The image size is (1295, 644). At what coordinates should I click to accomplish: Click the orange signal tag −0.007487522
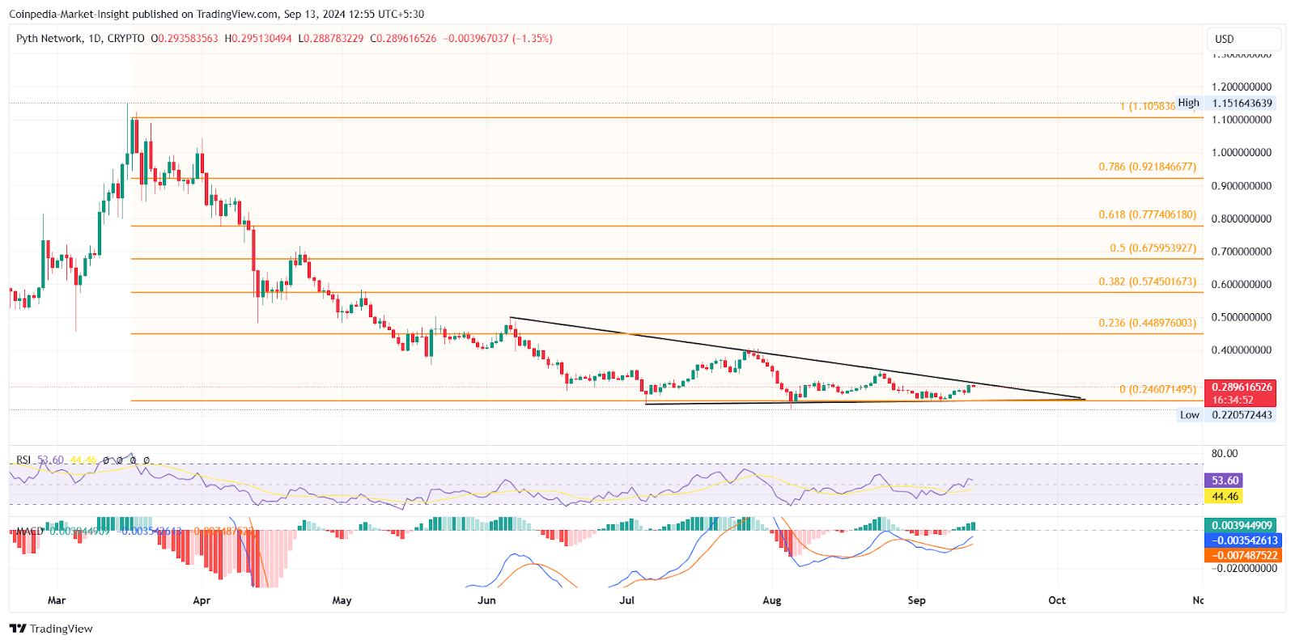click(1242, 555)
